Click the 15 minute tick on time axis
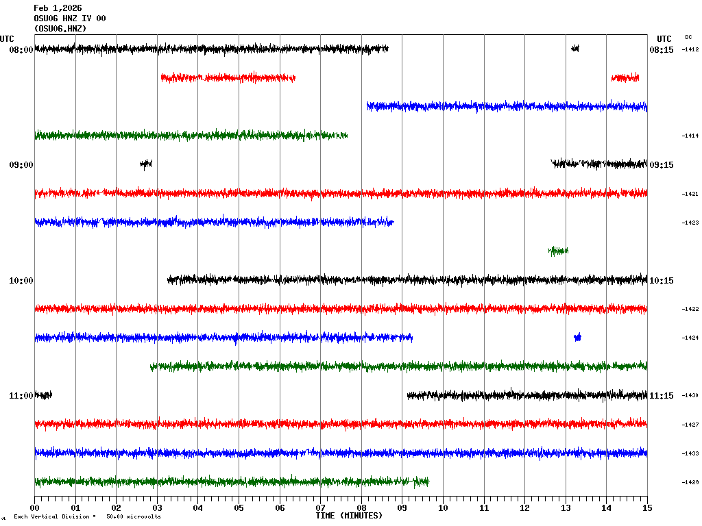The width and height of the screenshot is (702, 526). (647, 508)
